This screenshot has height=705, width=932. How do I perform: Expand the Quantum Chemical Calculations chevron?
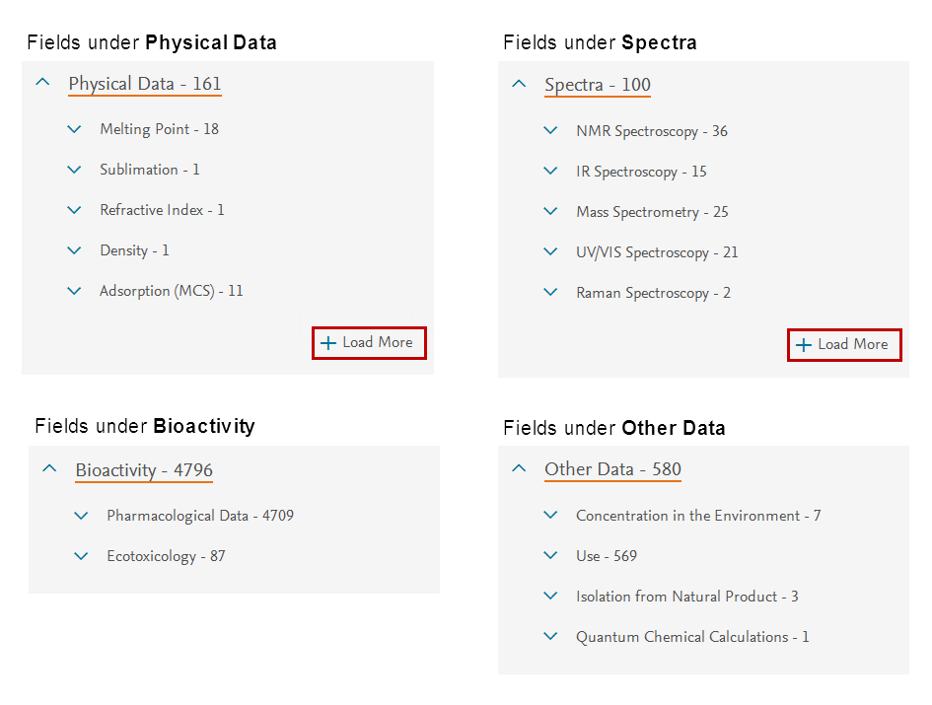click(x=550, y=637)
